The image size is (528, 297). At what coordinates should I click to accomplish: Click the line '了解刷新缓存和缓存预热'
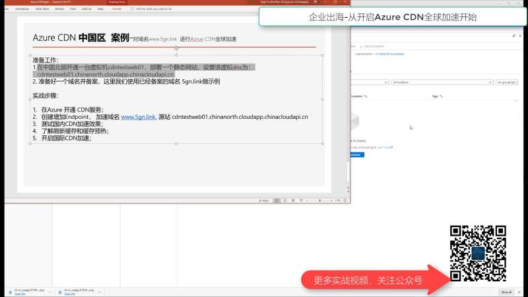tap(75, 131)
